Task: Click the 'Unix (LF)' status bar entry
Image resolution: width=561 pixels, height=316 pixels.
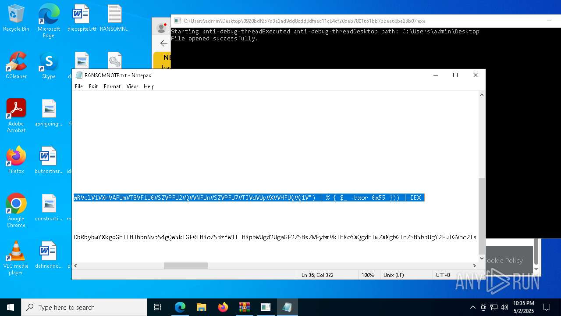Action: point(394,275)
